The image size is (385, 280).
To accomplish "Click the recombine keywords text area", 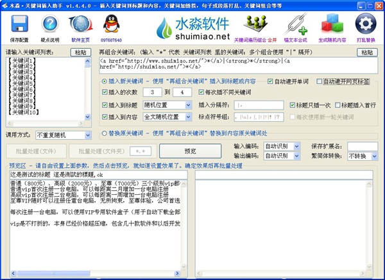I will pyautogui.click(x=239, y=65).
